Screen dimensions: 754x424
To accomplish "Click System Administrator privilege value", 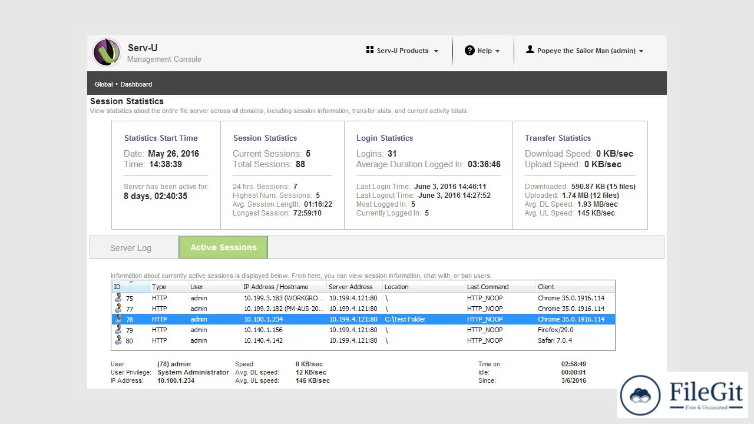I will (193, 372).
